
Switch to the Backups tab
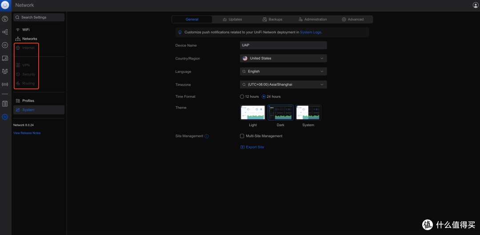[x=272, y=19]
